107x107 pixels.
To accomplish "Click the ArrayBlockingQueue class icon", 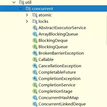I will [x=35, y=34].
